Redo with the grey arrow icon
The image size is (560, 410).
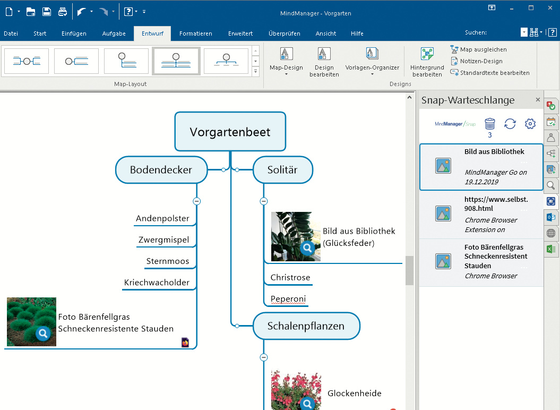[x=104, y=12]
